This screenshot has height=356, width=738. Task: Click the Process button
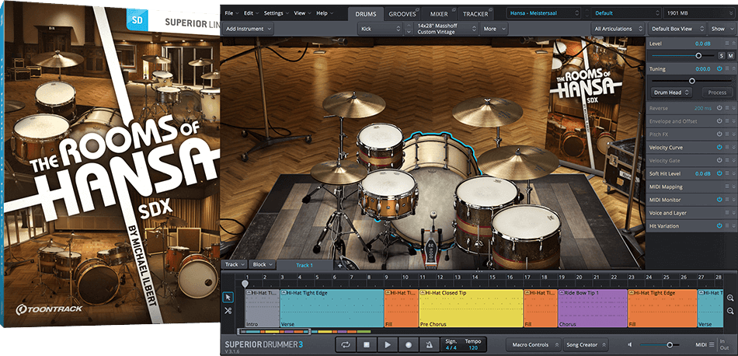pyautogui.click(x=715, y=92)
